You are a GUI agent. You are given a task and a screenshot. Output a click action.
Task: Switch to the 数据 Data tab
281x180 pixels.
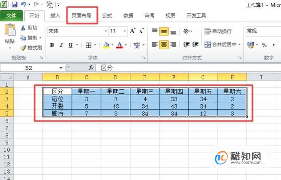[x=128, y=16]
